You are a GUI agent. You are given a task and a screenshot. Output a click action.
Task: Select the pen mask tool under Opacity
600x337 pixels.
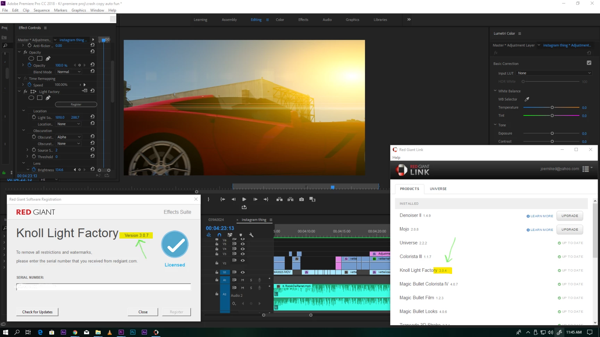click(48, 58)
